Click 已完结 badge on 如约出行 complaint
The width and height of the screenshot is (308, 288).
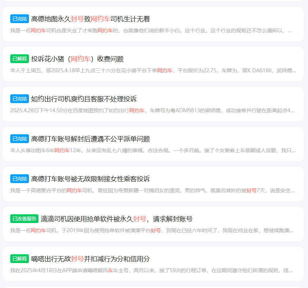coord(20,99)
